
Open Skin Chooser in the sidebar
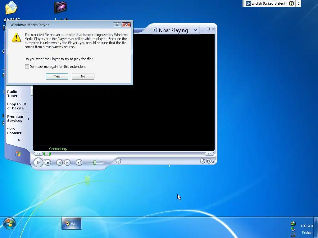(14, 131)
